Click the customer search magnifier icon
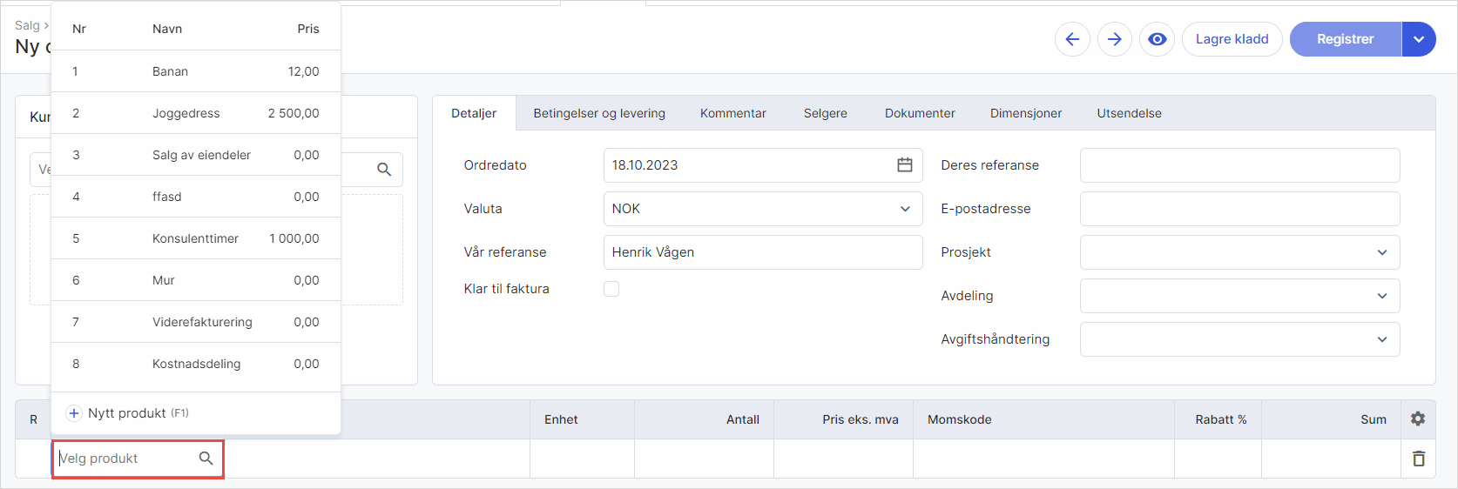The height and width of the screenshot is (489, 1458). (x=384, y=170)
